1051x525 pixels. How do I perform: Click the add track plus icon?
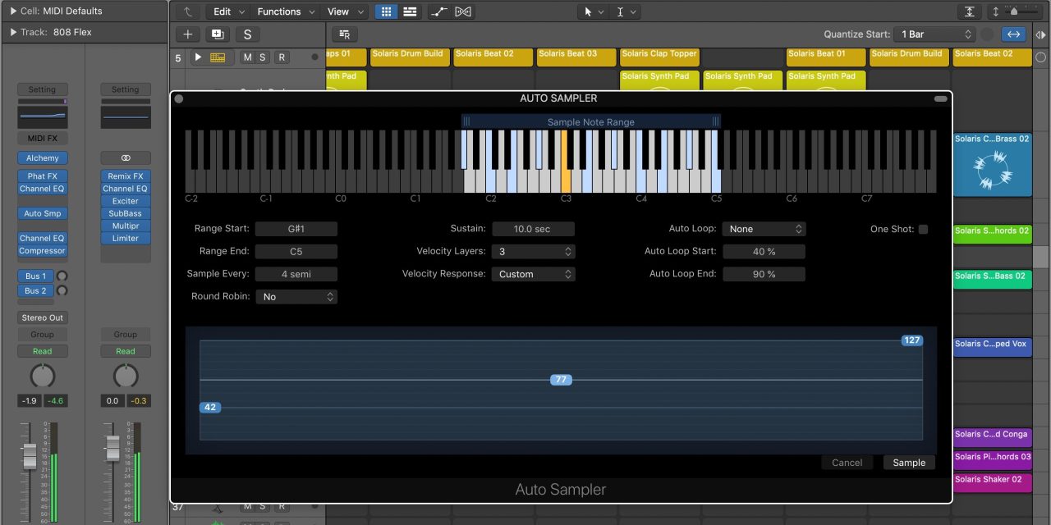pos(188,34)
